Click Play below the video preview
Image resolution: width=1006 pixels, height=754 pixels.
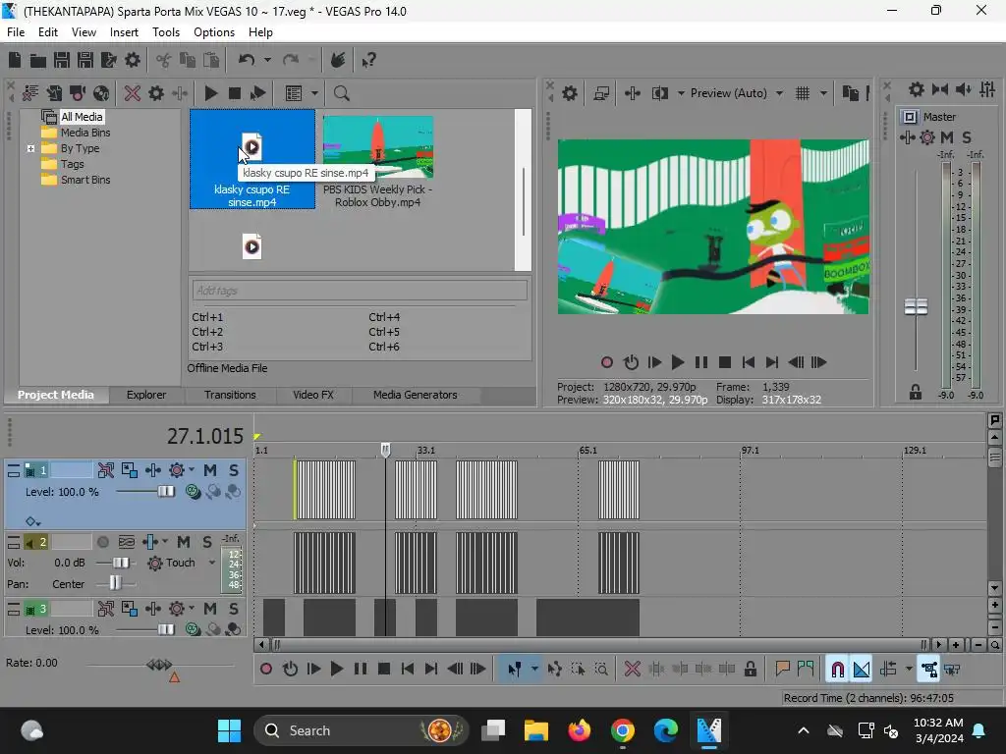pos(677,363)
